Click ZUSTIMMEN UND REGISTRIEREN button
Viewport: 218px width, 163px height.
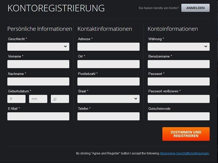tap(186, 134)
